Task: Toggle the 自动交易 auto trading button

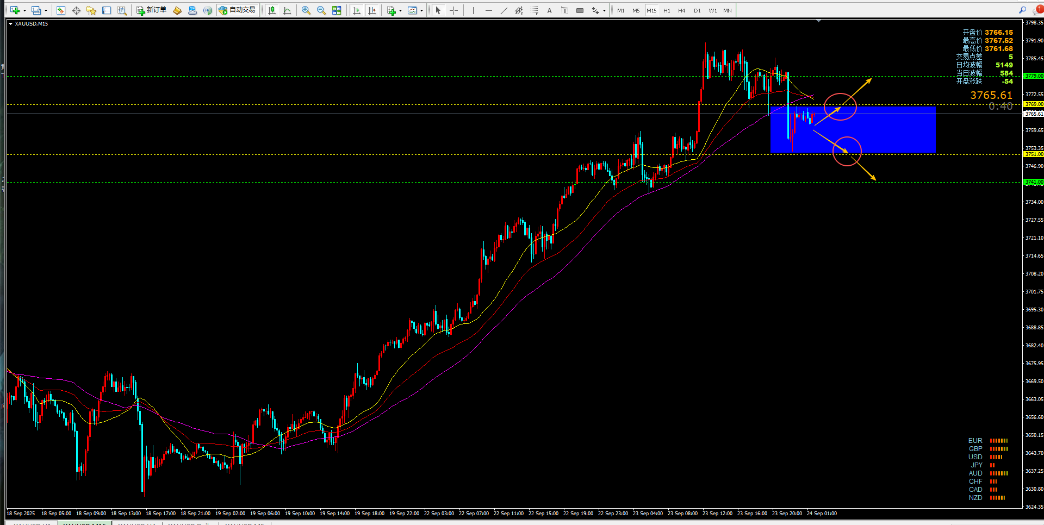Action: click(237, 10)
